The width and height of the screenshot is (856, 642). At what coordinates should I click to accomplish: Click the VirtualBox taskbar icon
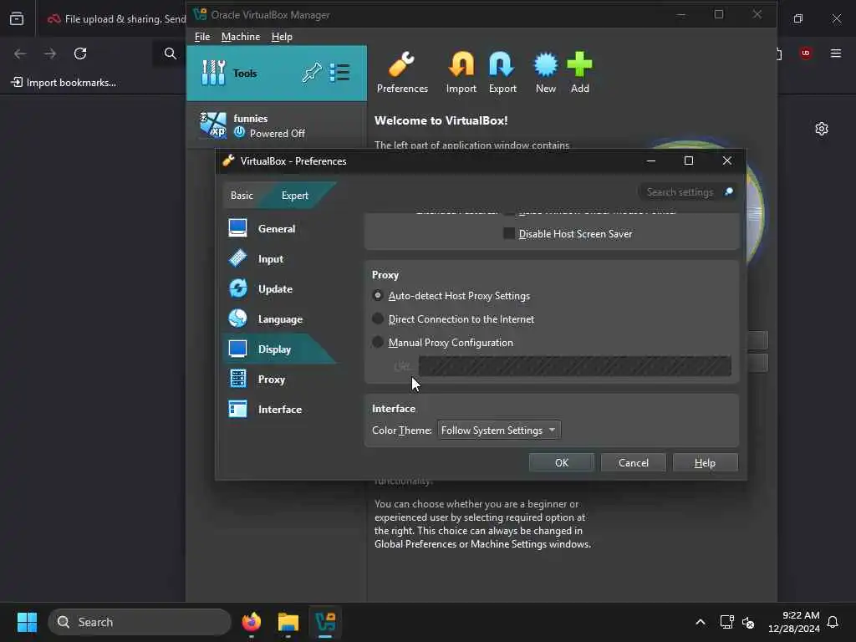(325, 622)
